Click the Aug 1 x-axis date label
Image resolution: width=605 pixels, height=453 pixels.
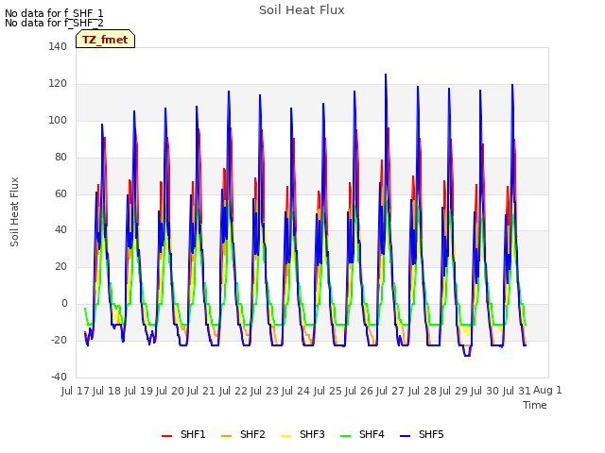pyautogui.click(x=547, y=390)
